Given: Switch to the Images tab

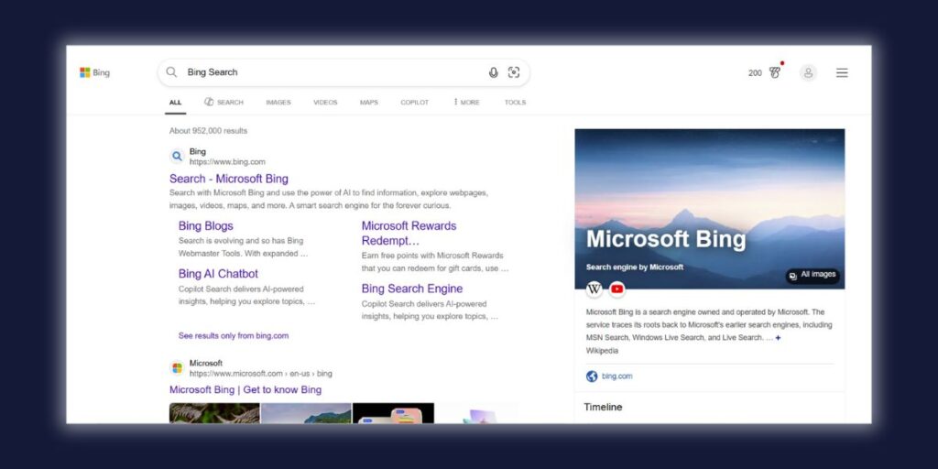Looking at the screenshot, I should point(278,103).
